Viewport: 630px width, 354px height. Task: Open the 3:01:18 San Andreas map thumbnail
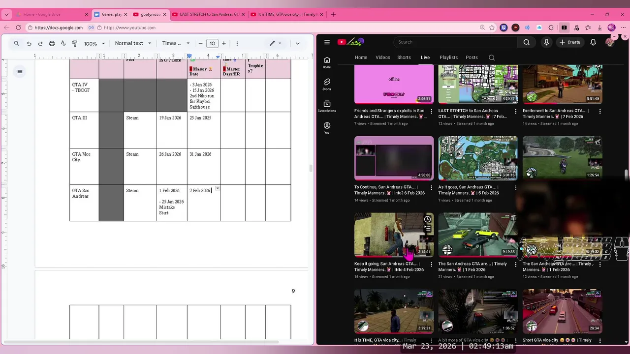[478, 157]
